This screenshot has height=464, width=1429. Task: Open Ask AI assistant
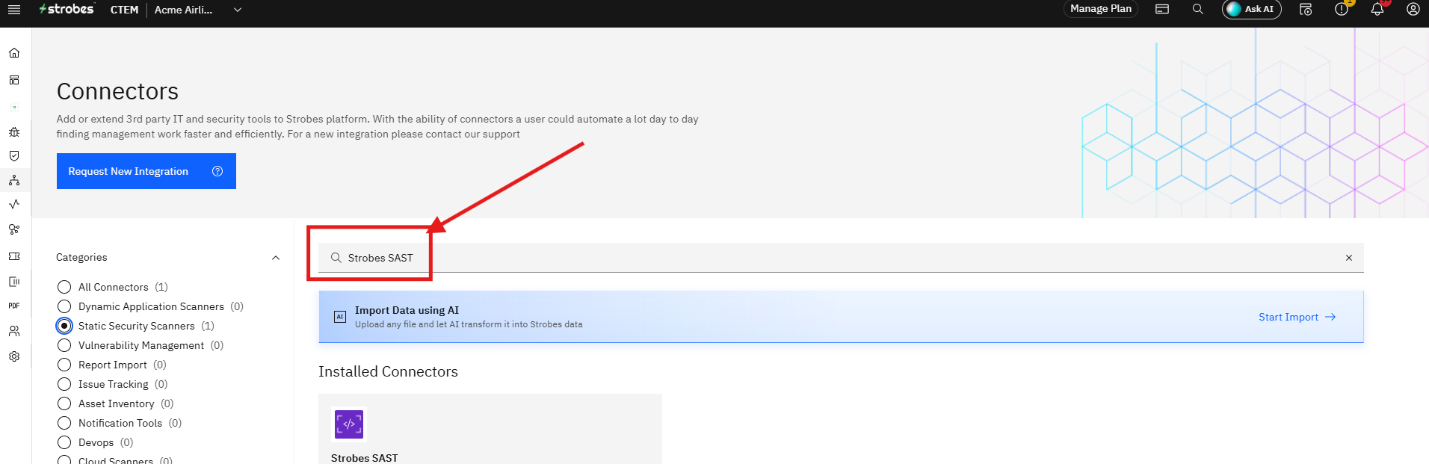[x=1251, y=9]
